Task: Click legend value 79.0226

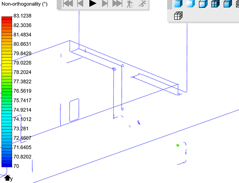Action: point(22,63)
